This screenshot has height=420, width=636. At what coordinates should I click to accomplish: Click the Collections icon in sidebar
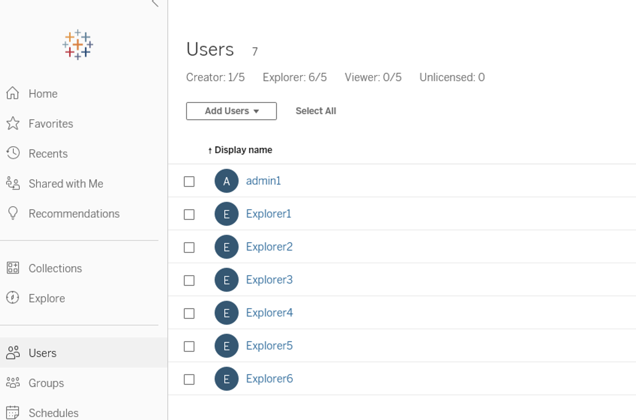click(13, 268)
